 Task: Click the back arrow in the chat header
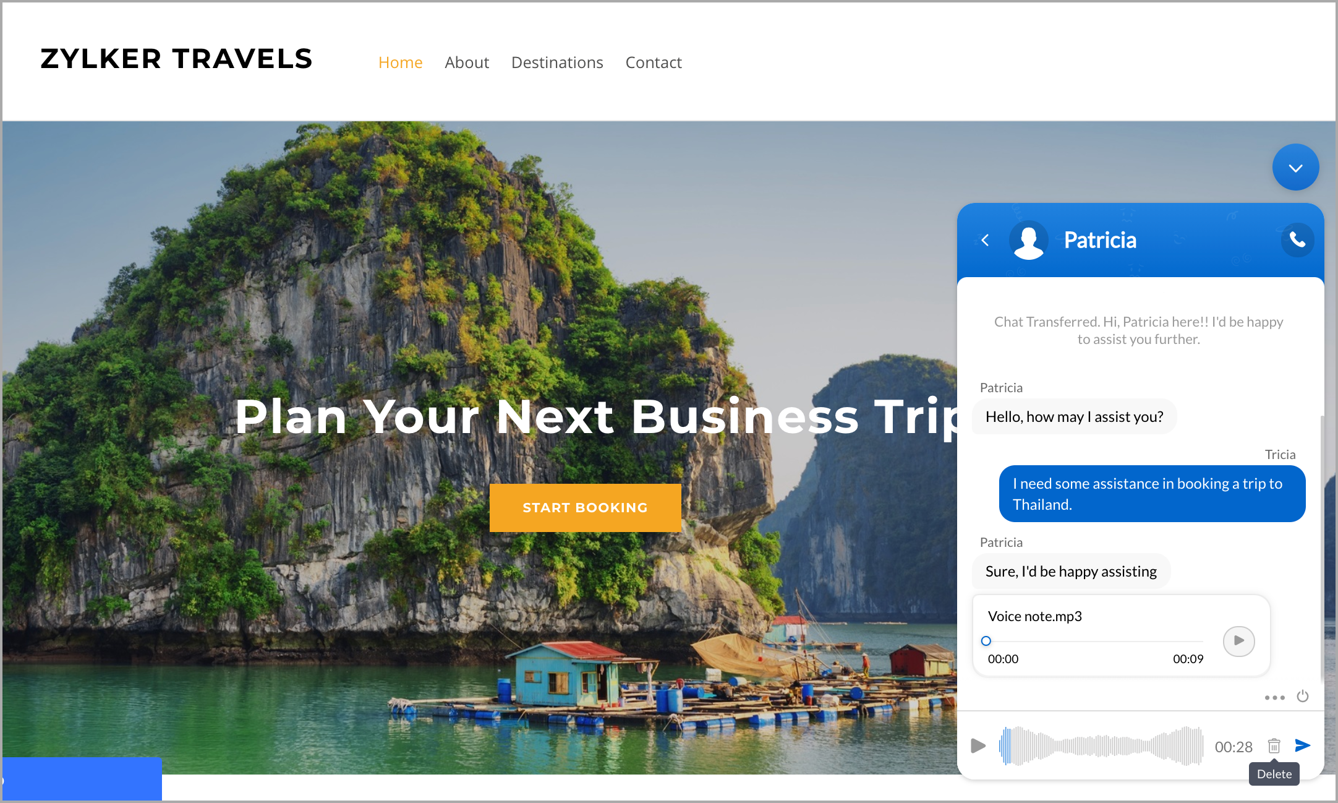coord(986,240)
